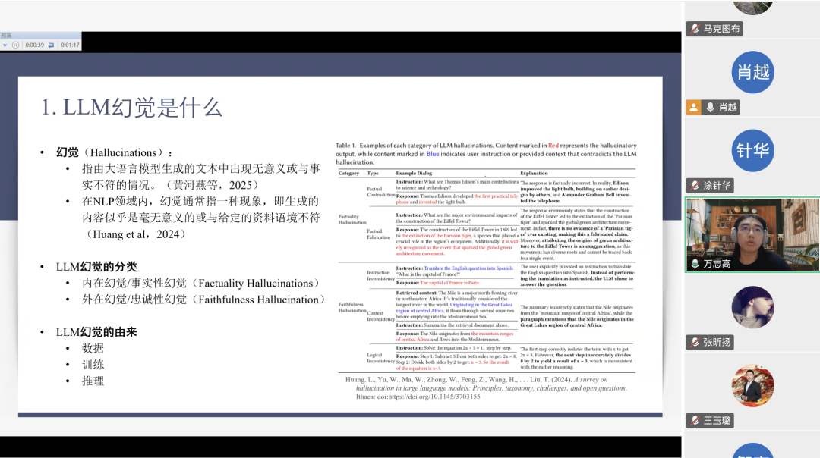Click the Explanation column header in table
Viewport: 820px width, 458px height.
coord(534,174)
